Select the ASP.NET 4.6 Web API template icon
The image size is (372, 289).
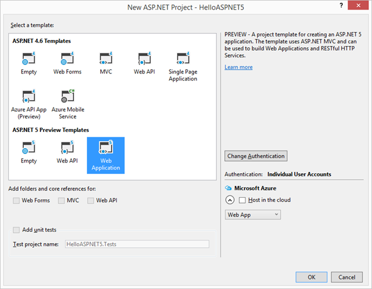point(144,59)
